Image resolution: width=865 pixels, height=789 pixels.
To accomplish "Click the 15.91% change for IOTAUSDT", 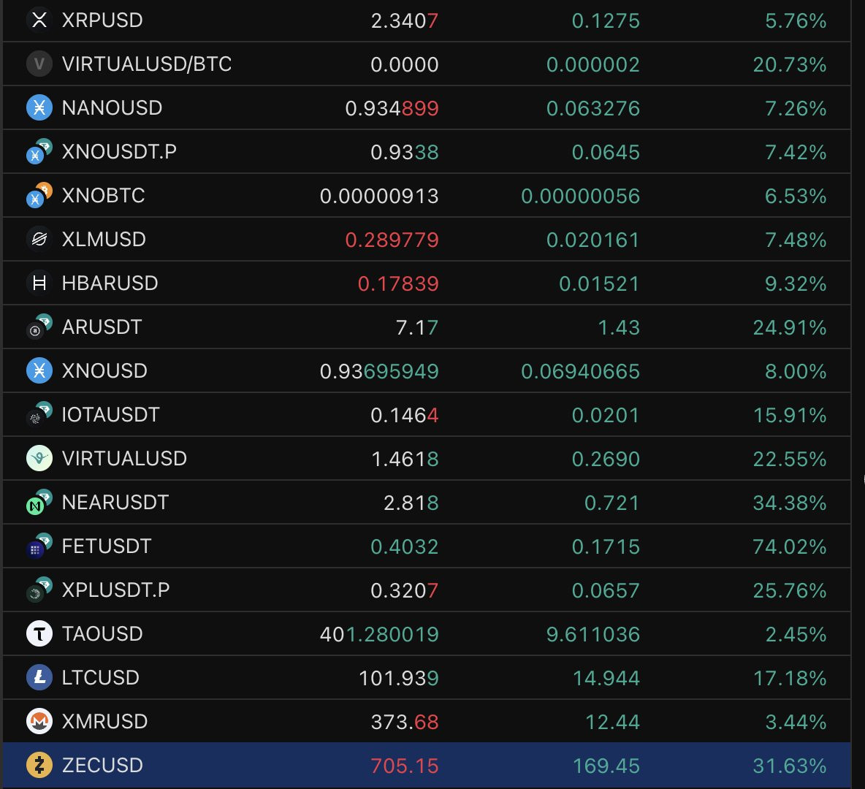I will tap(790, 415).
